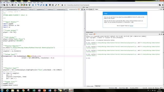The height and width of the screenshot is (92, 164).
Task: Open the Spyder Tutorial link
Action: 131,26
